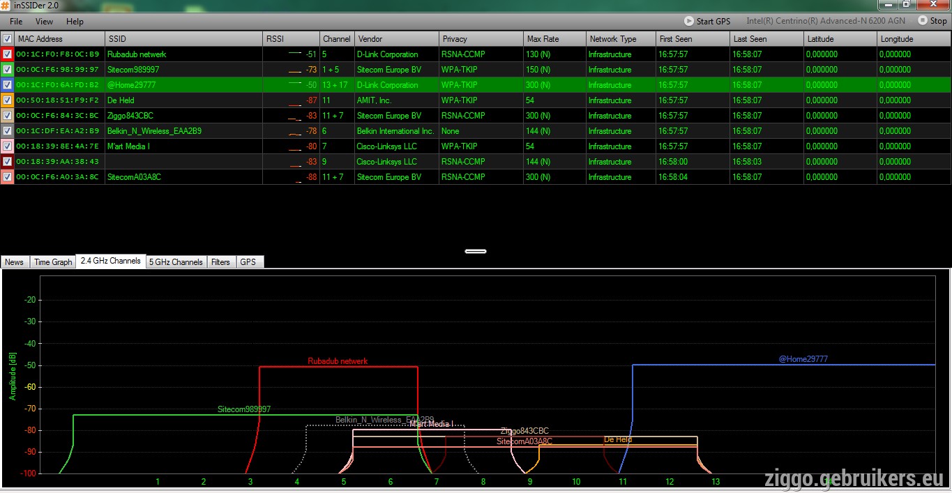The image size is (952, 493).
Task: Uncheck the Belkin_N_Wireless_EAA2B9 checkbox
Action: tap(7, 130)
